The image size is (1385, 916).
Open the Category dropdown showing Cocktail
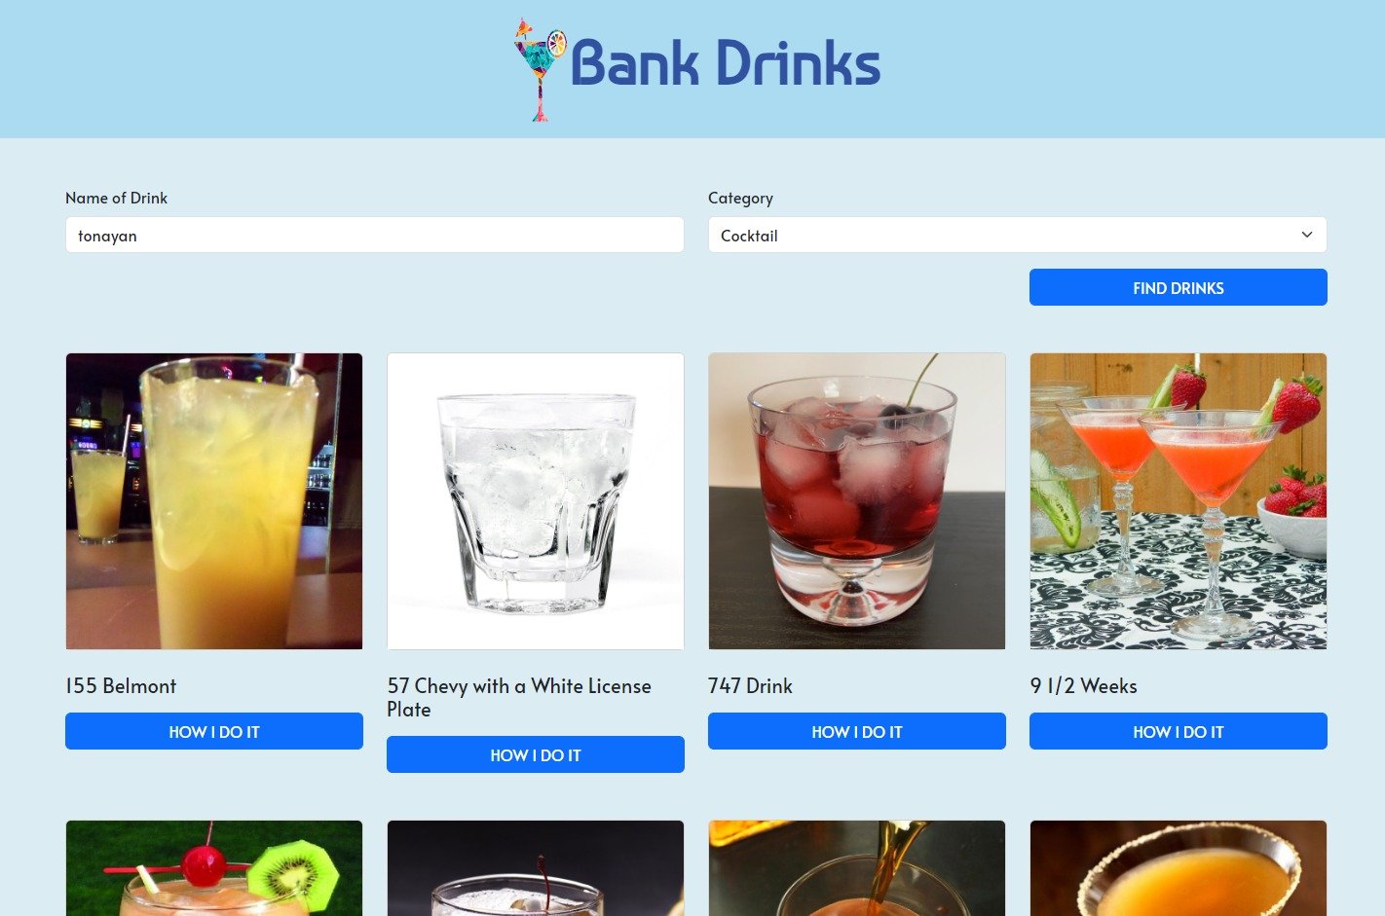(x=1018, y=235)
